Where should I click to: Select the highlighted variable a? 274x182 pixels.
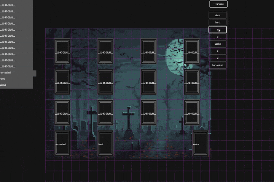218,30
